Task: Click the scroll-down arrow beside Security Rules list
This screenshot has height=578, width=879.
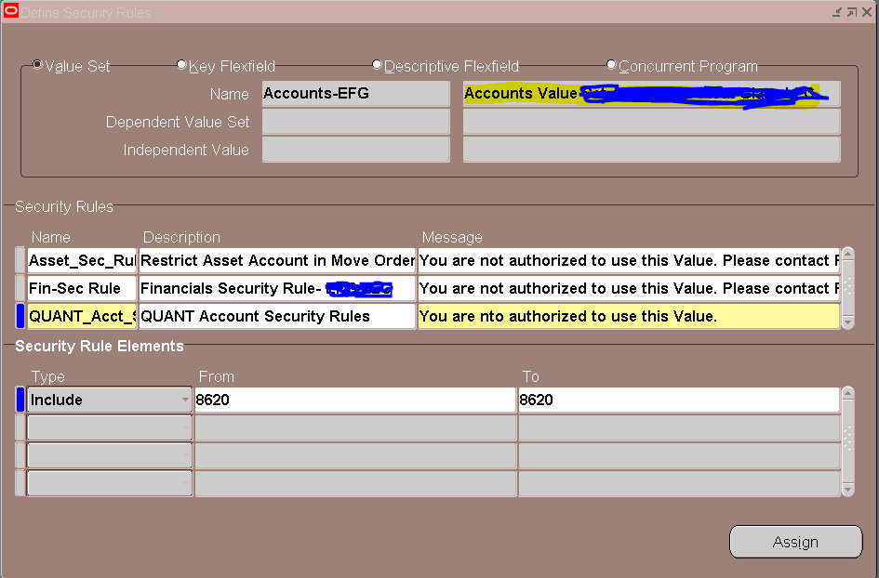Action: pos(846,323)
